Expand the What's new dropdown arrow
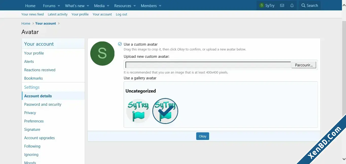Image resolution: width=346 pixels, height=164 pixels. [x=88, y=6]
